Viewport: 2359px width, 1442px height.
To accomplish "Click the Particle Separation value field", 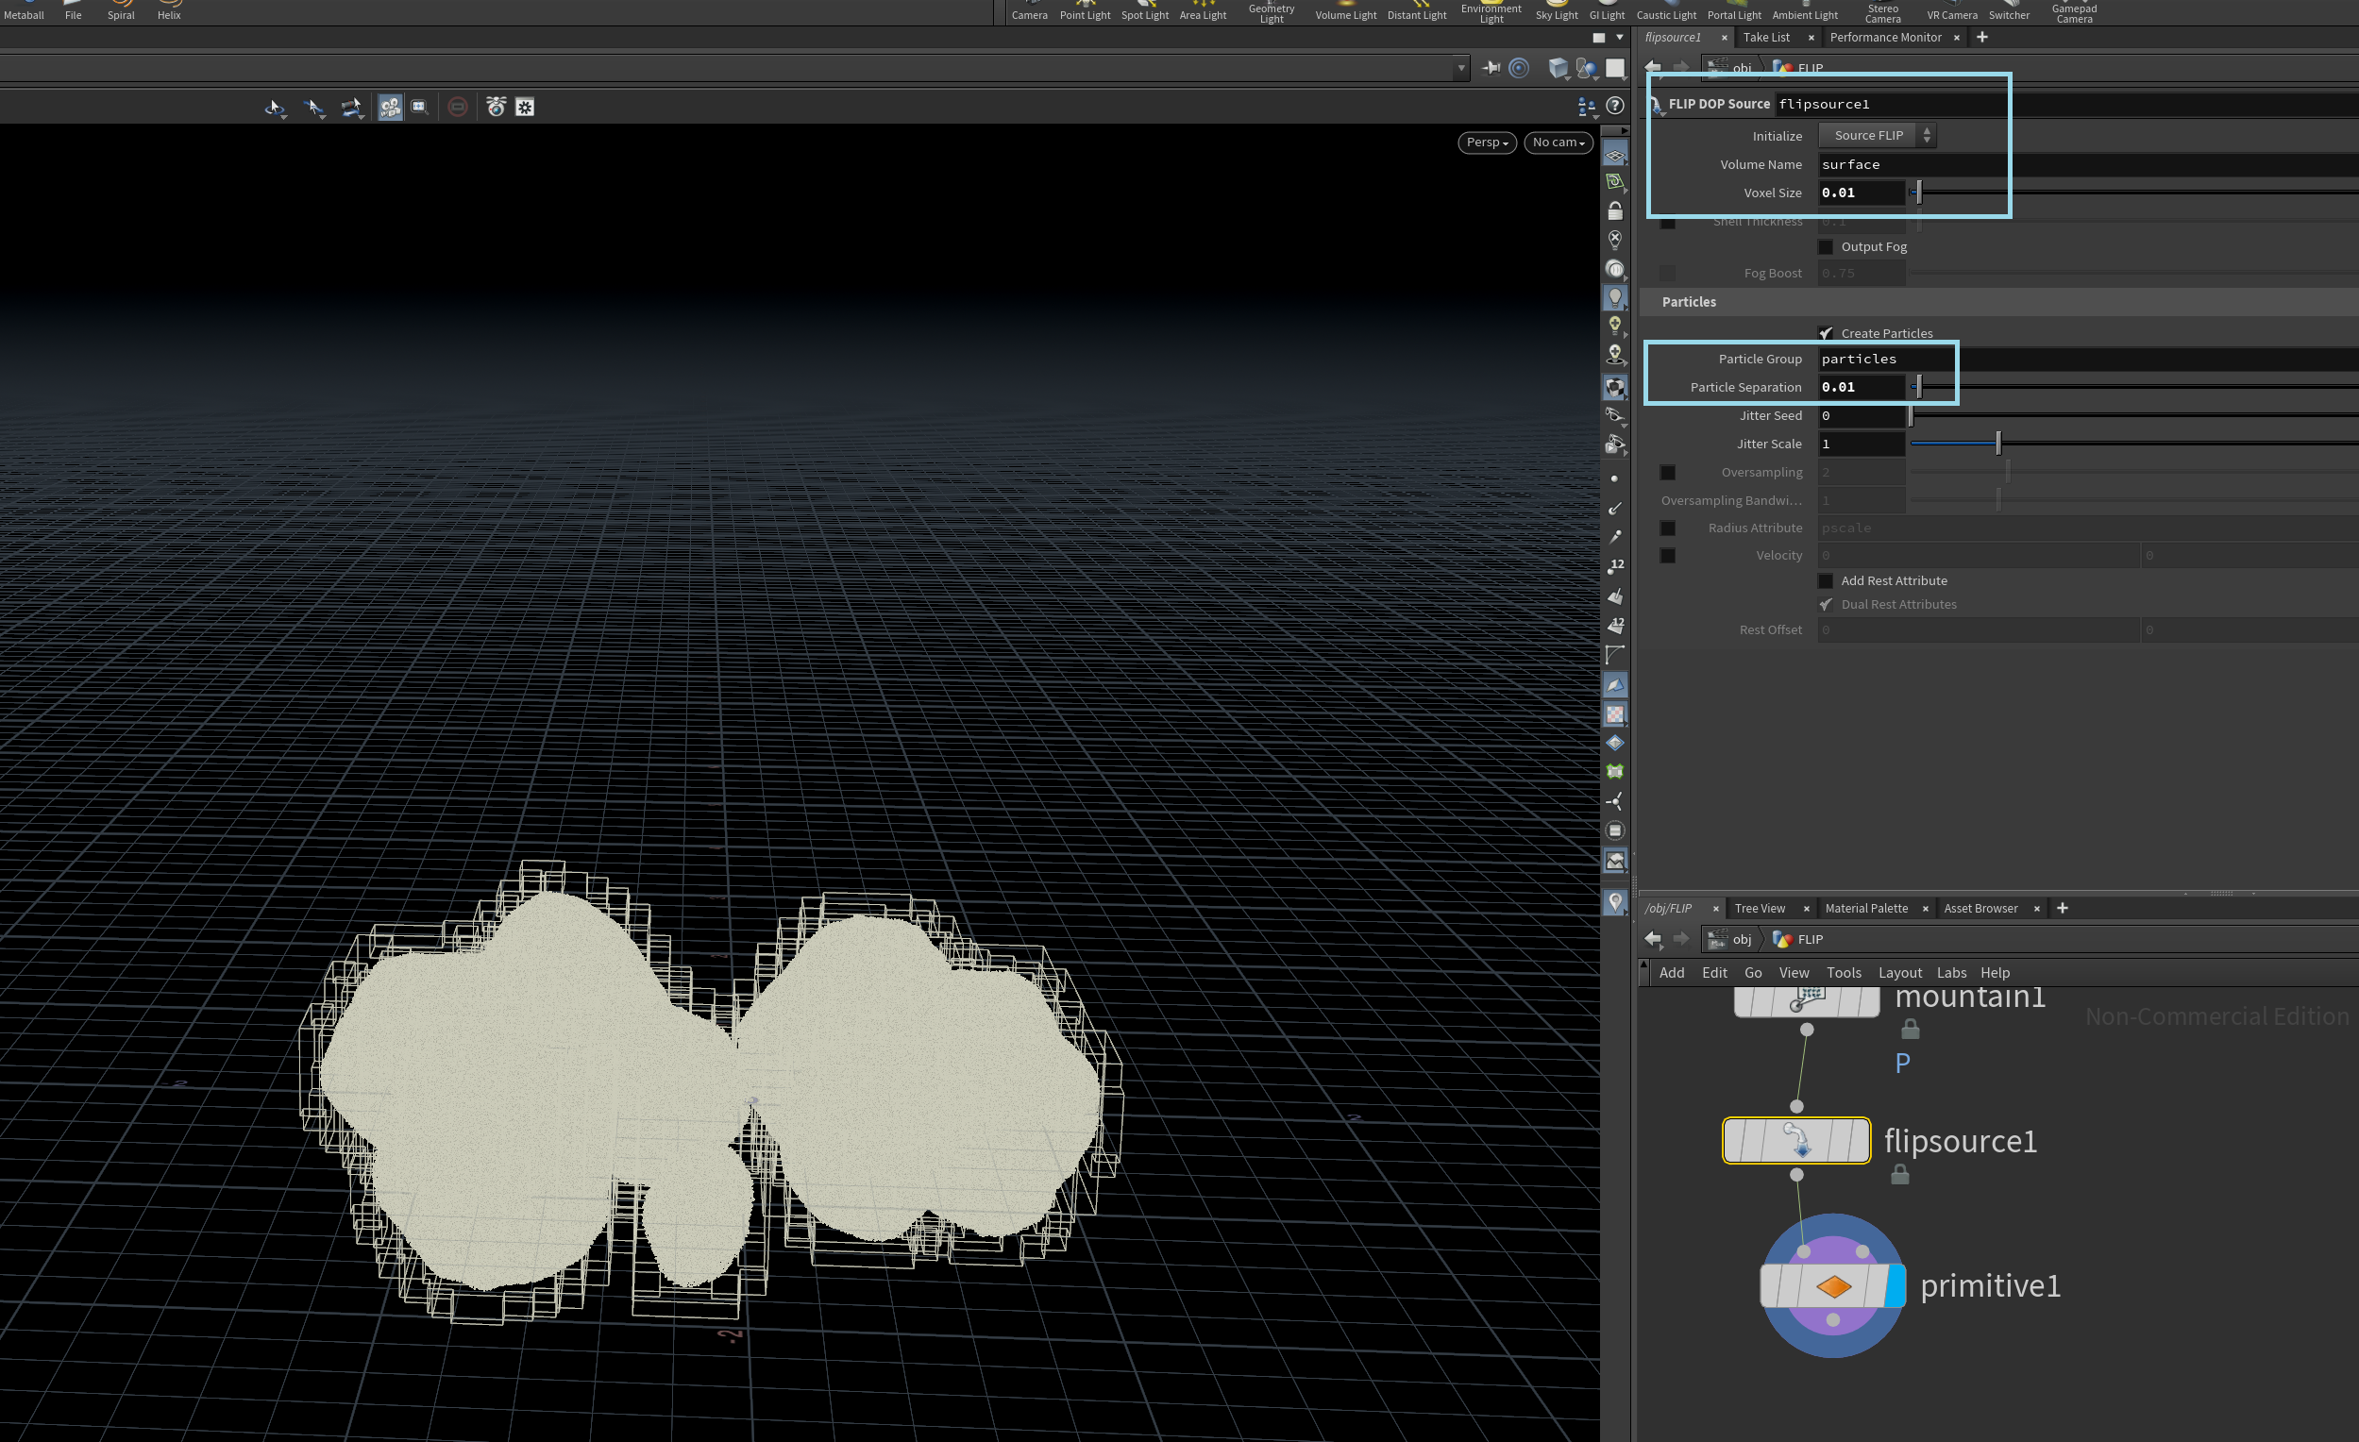I will tap(1860, 387).
